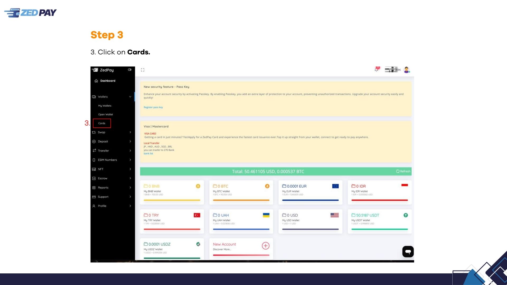This screenshot has height=285, width=507.
Task: Select My Wallets submenu item
Action: pyautogui.click(x=105, y=106)
